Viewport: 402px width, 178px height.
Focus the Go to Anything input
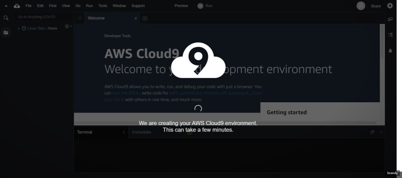(x=42, y=17)
